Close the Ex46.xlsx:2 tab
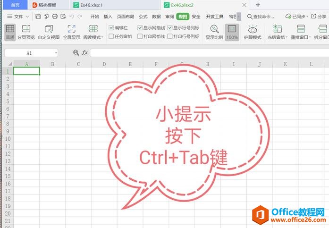This screenshot has height=228, width=329. pyautogui.click(x=244, y=5)
